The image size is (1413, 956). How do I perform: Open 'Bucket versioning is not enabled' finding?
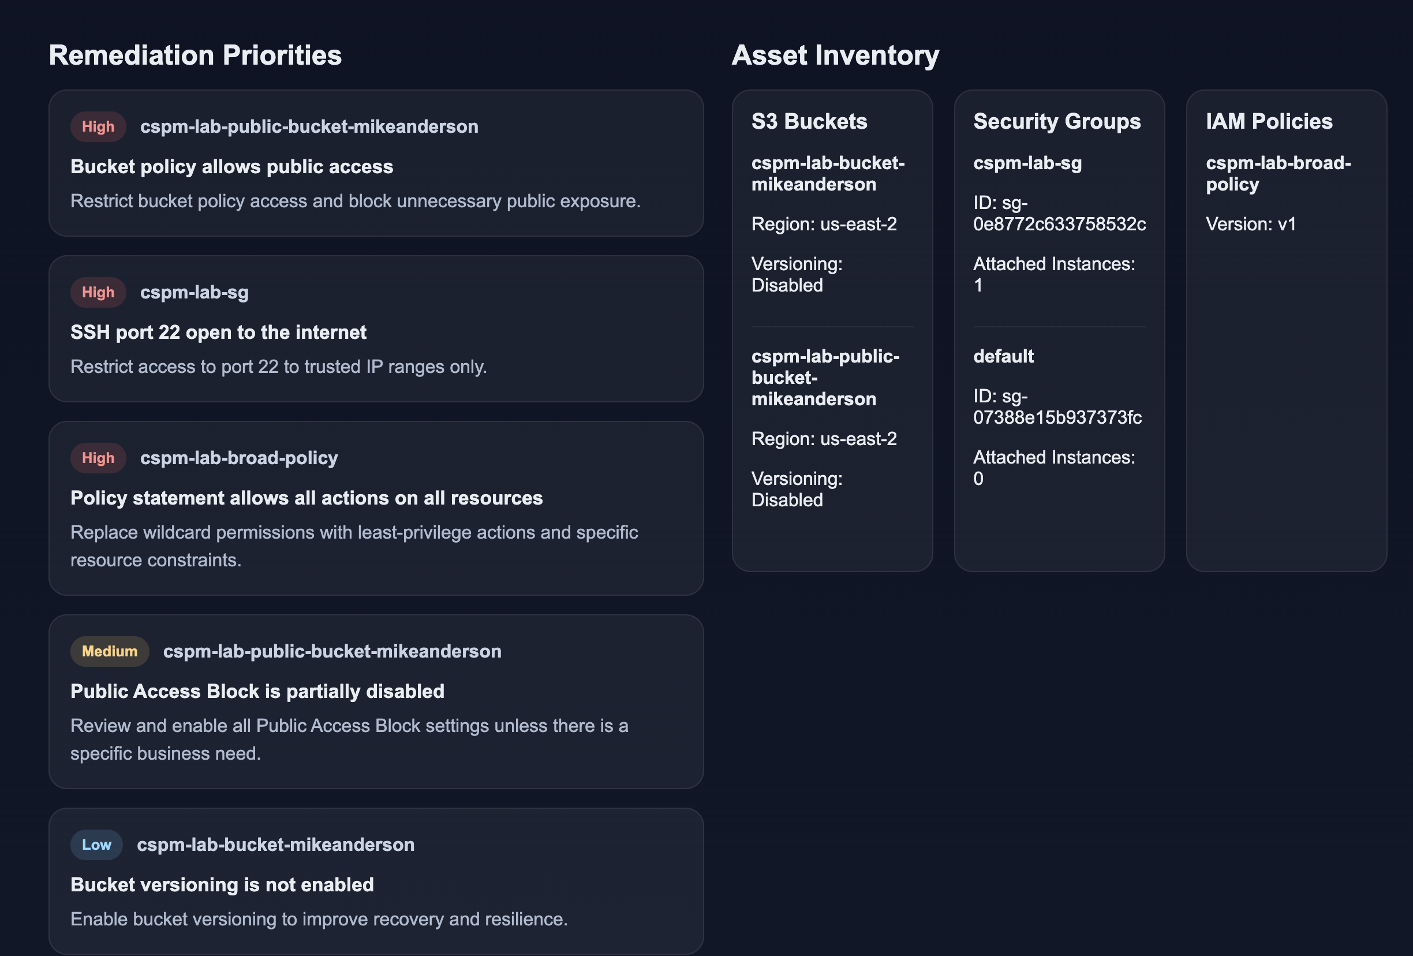point(222,885)
